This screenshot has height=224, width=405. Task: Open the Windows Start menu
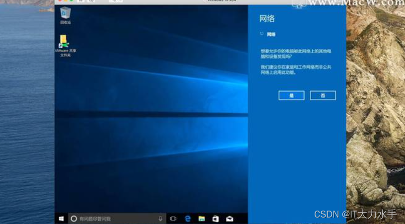[x=61, y=219]
